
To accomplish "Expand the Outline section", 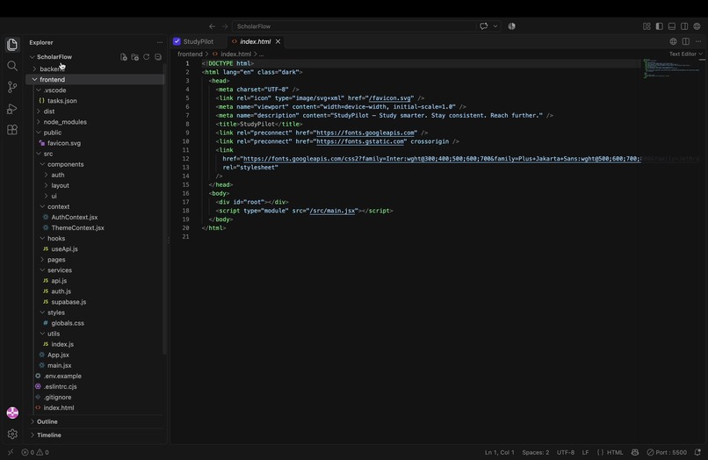I will 95,421.
